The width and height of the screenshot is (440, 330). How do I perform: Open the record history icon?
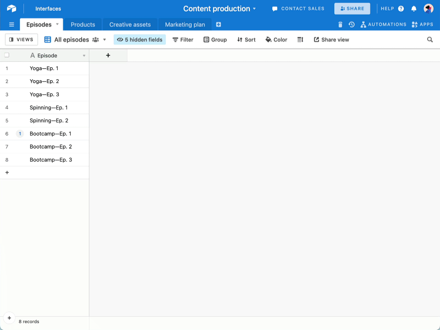351,24
